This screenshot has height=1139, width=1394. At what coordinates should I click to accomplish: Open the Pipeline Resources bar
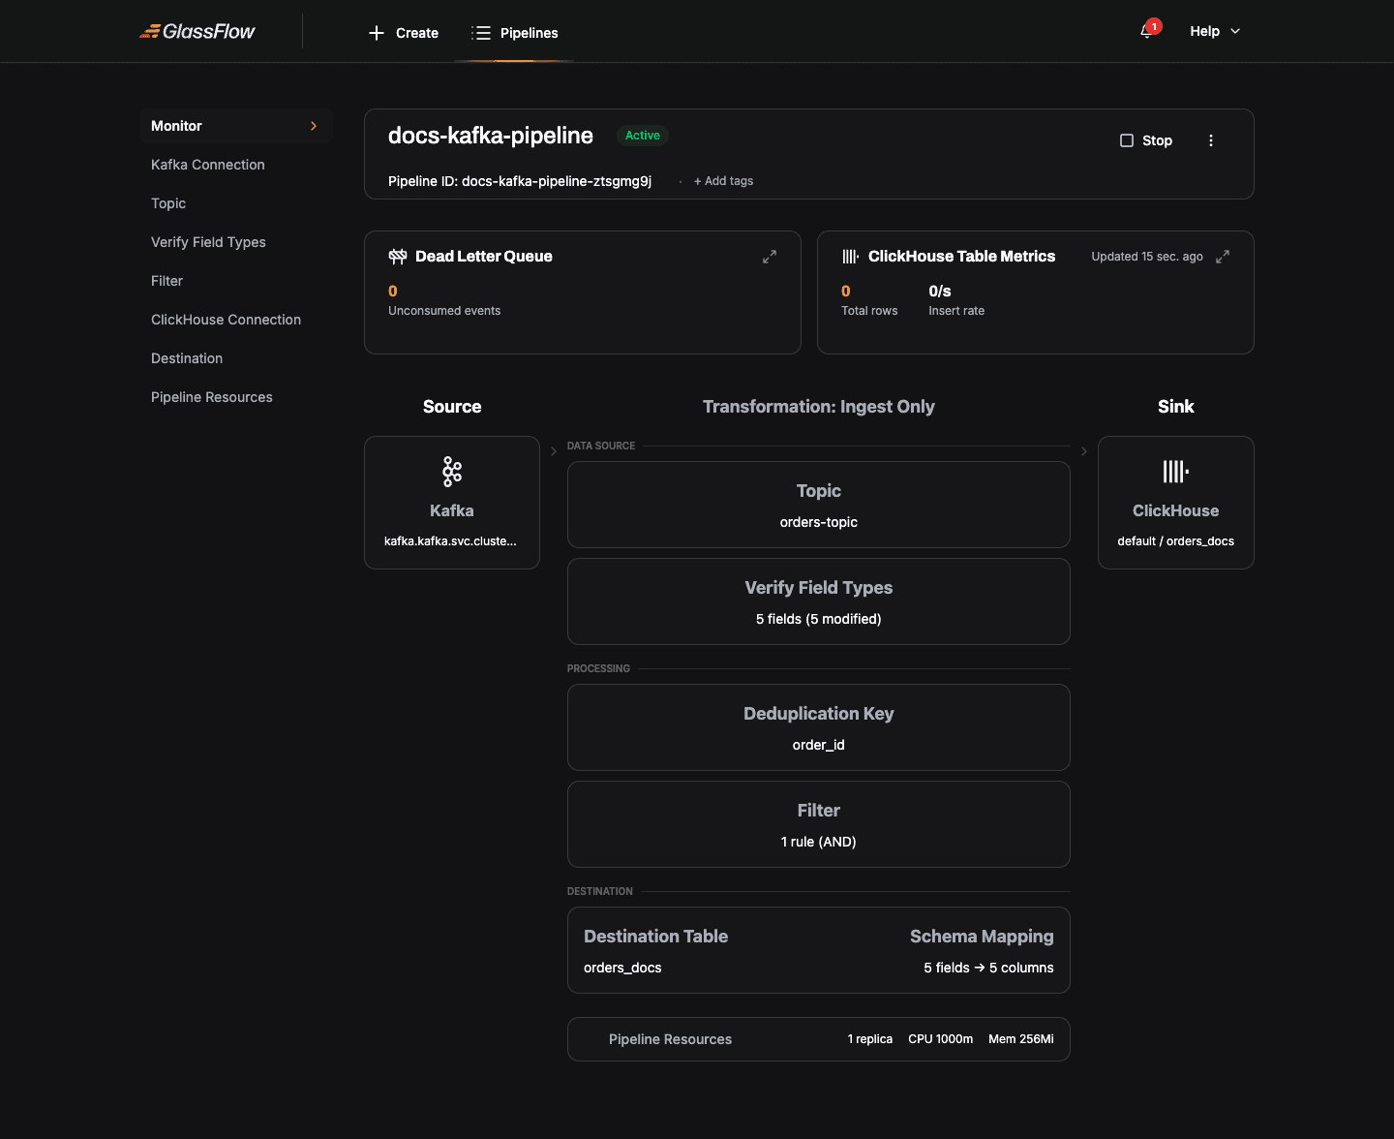tap(819, 1039)
